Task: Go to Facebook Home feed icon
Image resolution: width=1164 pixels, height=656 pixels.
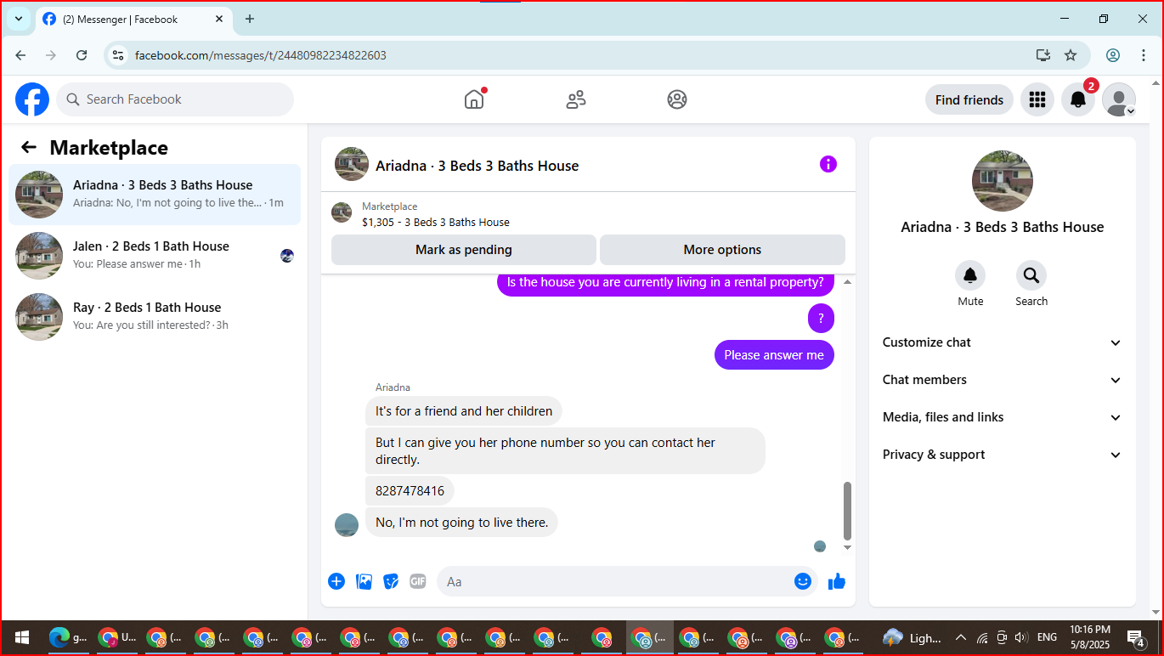Action: (474, 99)
